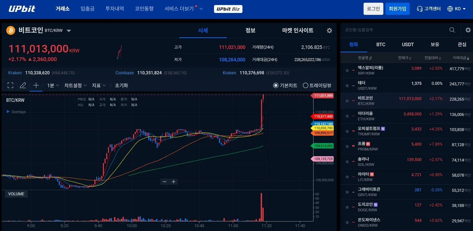Star the 프롬 row as favorite
This screenshot has width=473, height=231.
[347, 146]
